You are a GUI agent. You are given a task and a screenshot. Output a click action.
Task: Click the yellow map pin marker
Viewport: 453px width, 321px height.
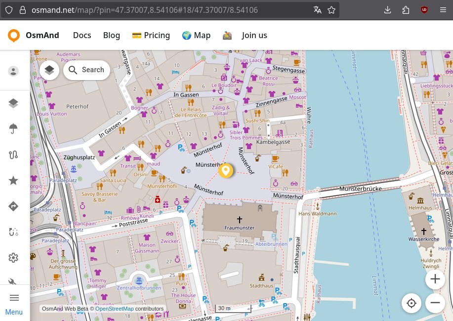click(x=226, y=170)
